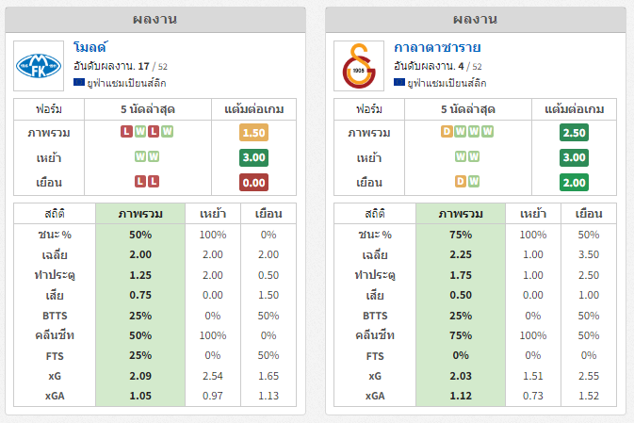Click Molde's red 0.00 away points badge

[254, 182]
